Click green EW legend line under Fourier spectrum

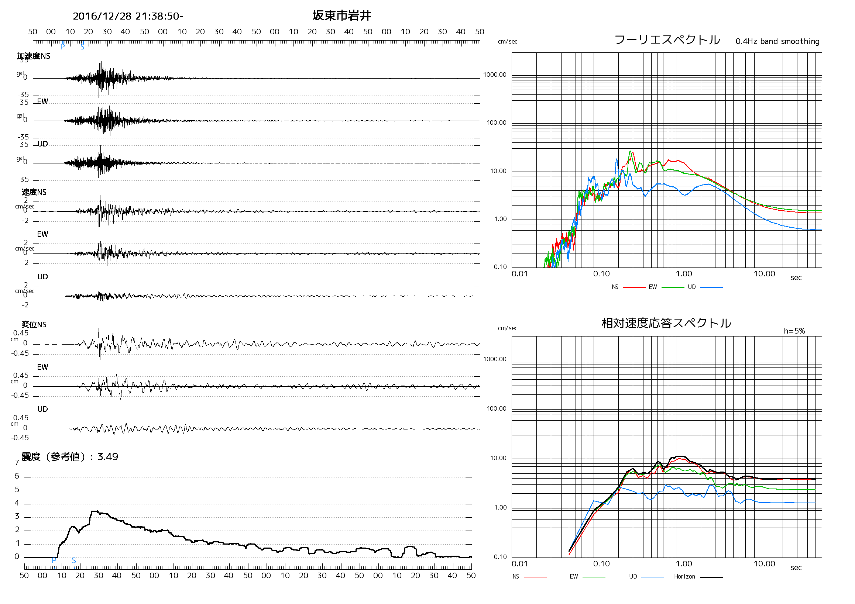coord(673,287)
